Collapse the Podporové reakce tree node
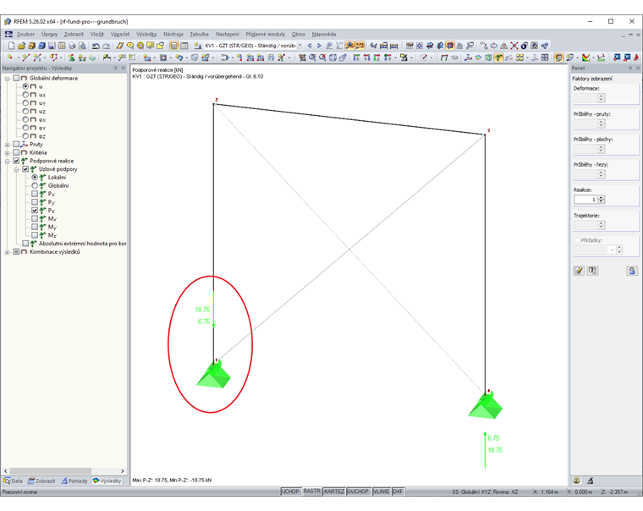The image size is (643, 511). pyautogui.click(x=8, y=162)
